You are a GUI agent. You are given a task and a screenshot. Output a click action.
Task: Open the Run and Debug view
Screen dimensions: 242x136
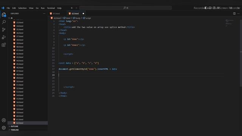pyautogui.click(x=4, y=37)
